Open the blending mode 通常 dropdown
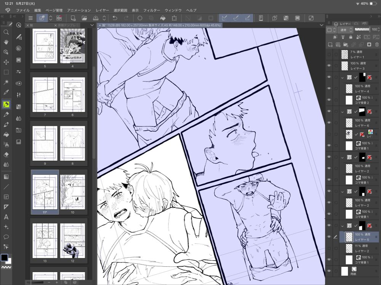Screen dimensions: 381x285 tap(346, 30)
